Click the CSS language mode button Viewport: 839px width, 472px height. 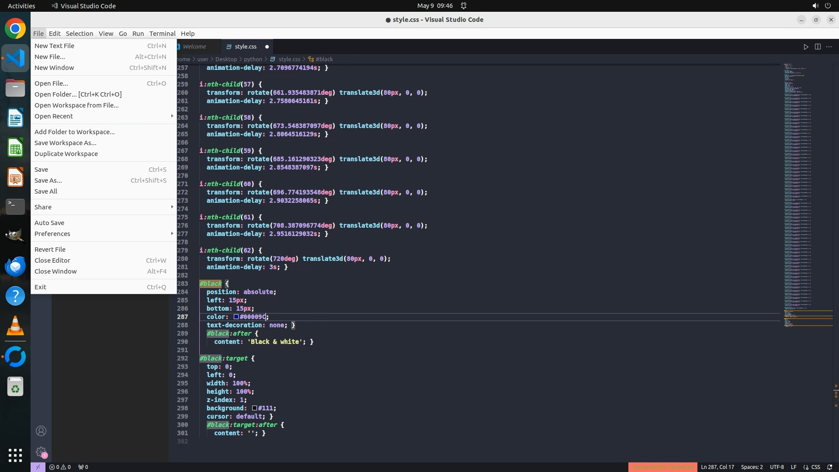(x=815, y=467)
